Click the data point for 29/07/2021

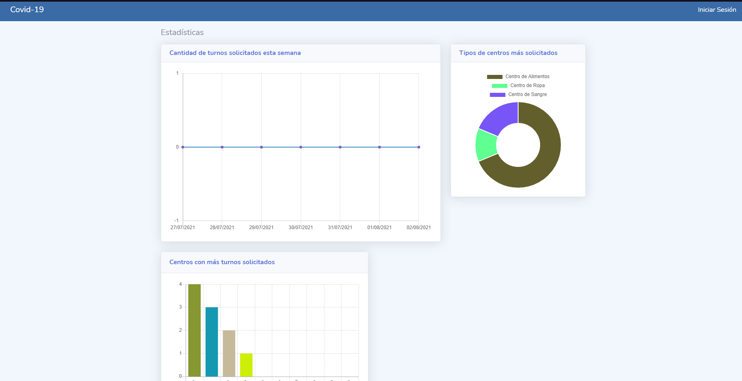coord(261,147)
